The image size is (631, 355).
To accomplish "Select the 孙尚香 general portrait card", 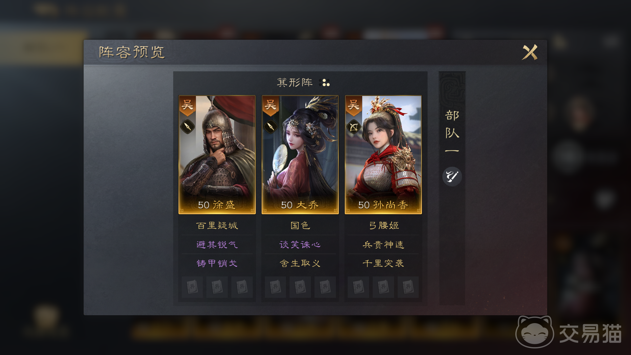I will [383, 155].
